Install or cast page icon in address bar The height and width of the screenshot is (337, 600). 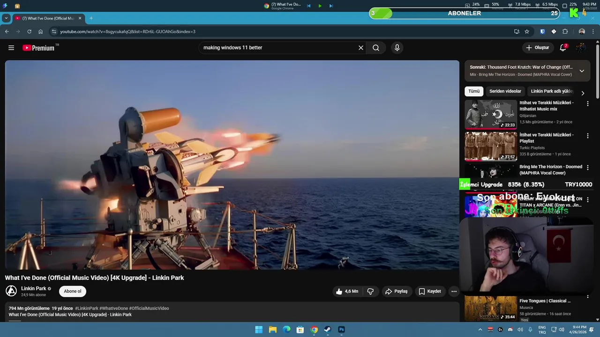point(517,31)
